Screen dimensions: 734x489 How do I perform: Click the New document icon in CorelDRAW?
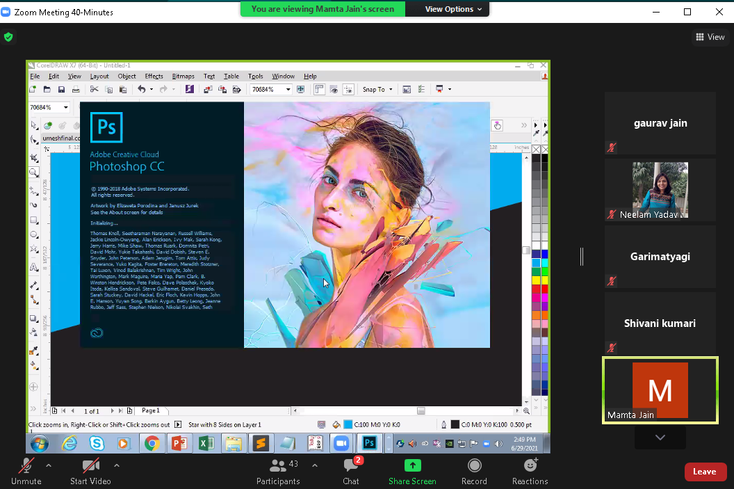[x=33, y=90]
